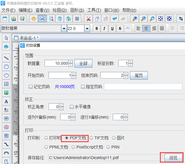Toggle underline formatting button
185x164 pixels.
coord(112,28)
